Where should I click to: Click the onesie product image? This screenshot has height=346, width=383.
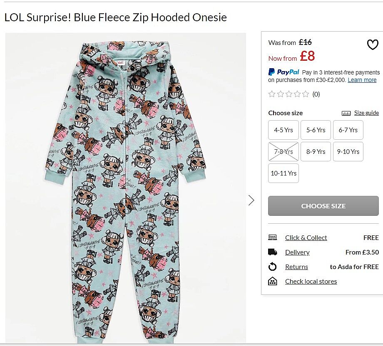click(125, 187)
